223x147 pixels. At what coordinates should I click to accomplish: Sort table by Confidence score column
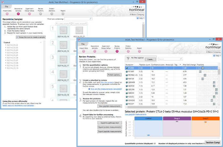coord(158,65)
